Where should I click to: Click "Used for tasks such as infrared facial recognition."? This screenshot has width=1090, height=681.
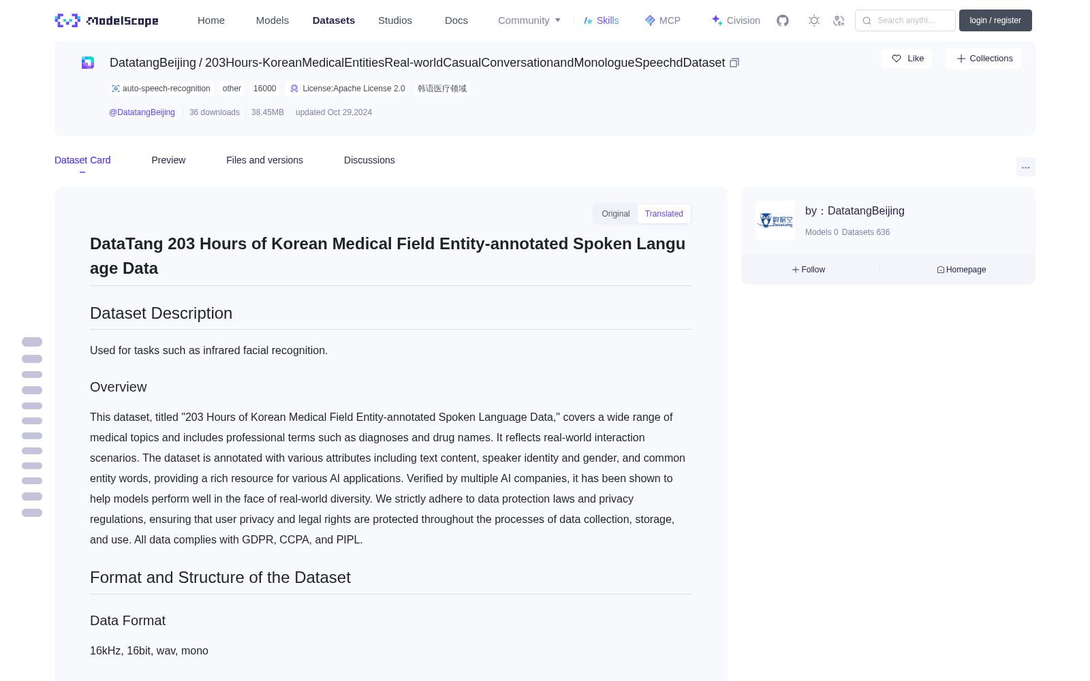pyautogui.click(x=208, y=350)
